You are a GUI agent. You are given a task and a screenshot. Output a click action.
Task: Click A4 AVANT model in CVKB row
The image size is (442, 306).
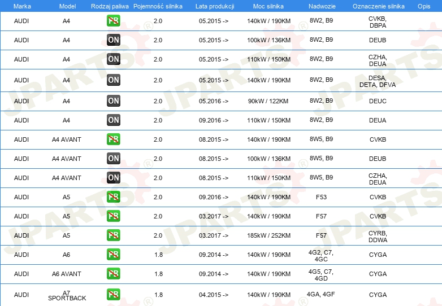[67, 139]
